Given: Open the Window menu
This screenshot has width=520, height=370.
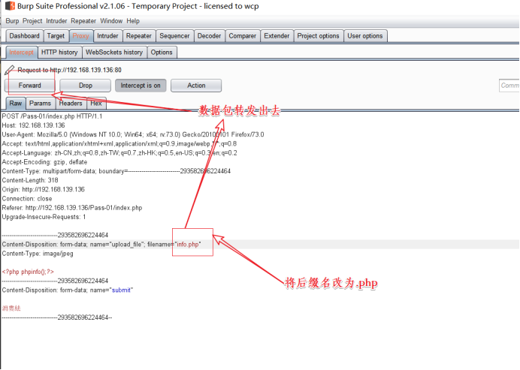Looking at the screenshot, I should tap(111, 21).
